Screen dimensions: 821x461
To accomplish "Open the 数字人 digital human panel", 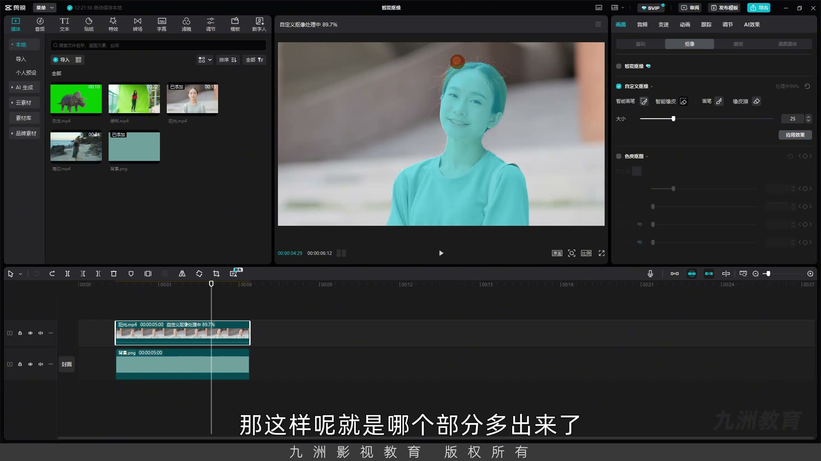I will (x=259, y=24).
